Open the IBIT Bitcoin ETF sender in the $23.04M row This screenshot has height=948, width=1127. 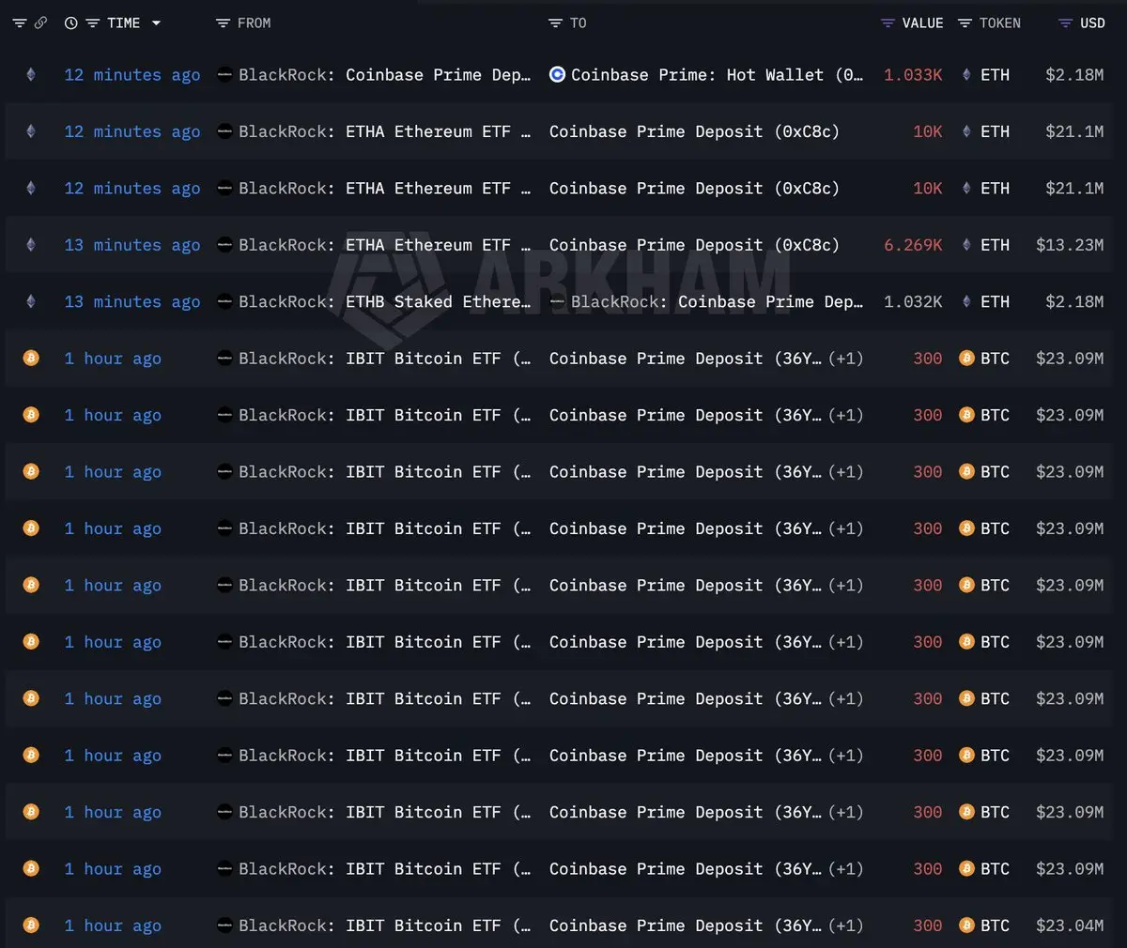pyautogui.click(x=384, y=925)
